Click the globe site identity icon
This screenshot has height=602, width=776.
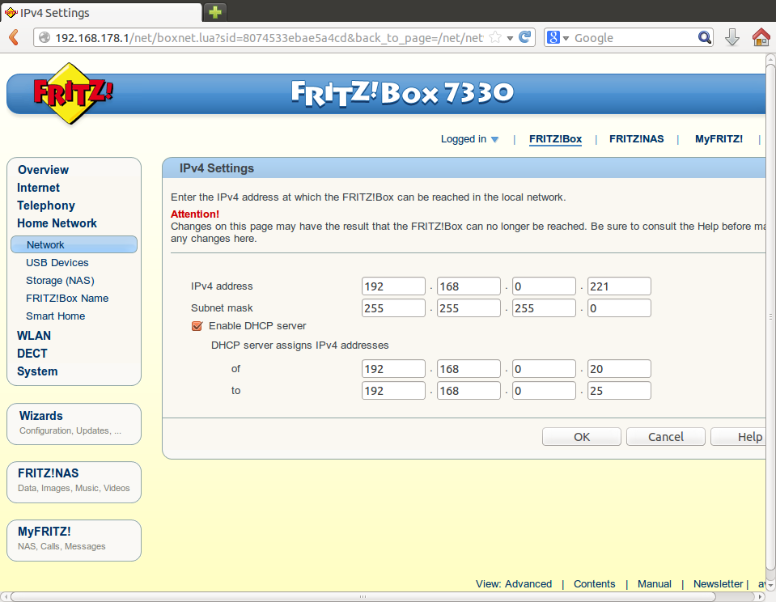click(x=45, y=37)
